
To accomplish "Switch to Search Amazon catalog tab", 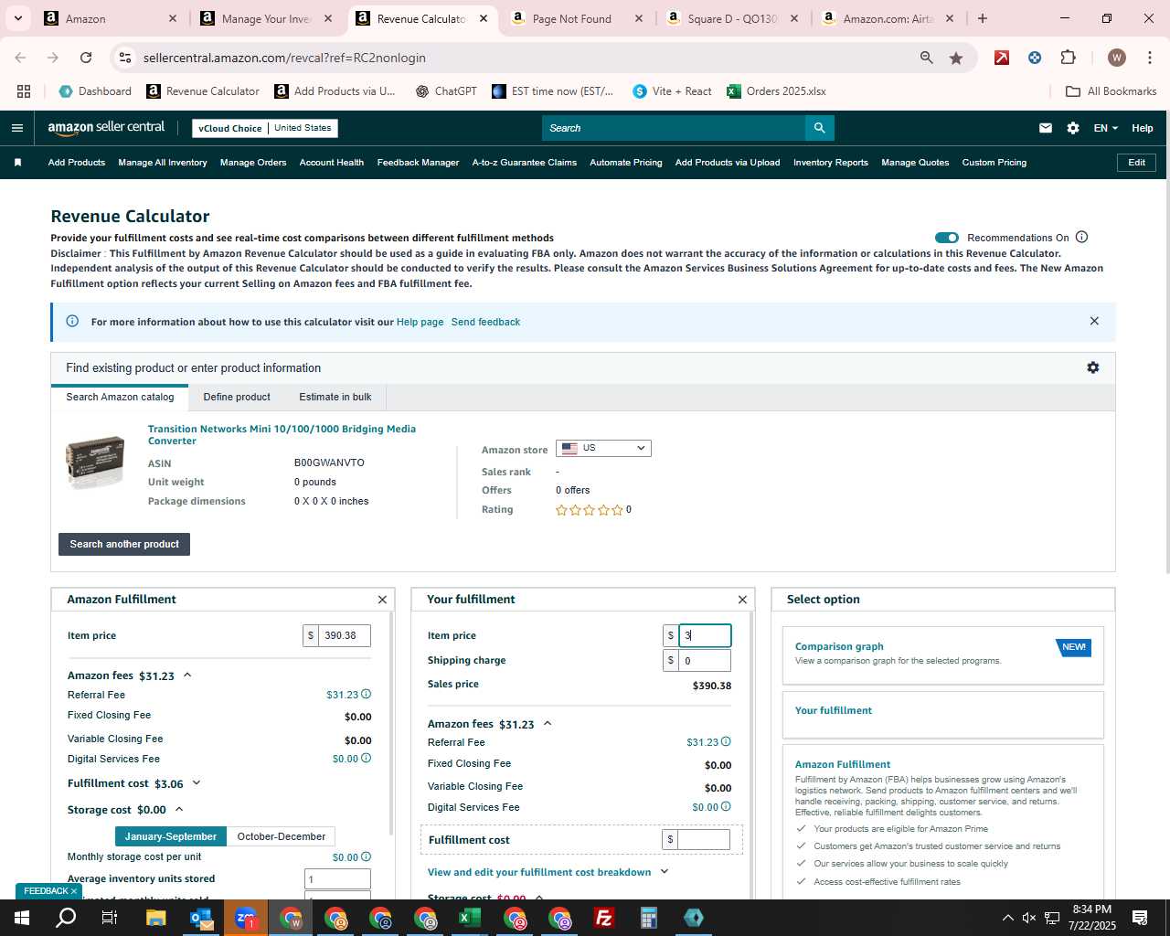I will pyautogui.click(x=120, y=397).
